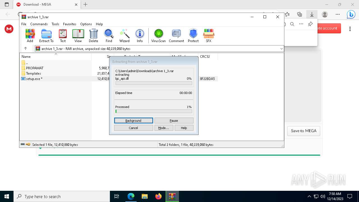Image resolution: width=359 pixels, height=202 pixels.
Task: Open Edge profile avatar
Action: [325, 14]
